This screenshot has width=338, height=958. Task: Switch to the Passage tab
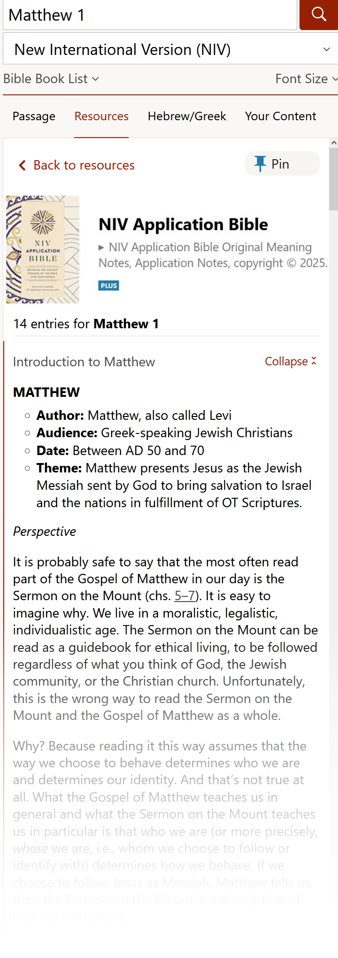(33, 116)
